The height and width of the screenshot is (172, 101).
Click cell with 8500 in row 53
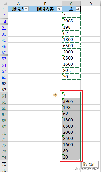(x=71, y=58)
